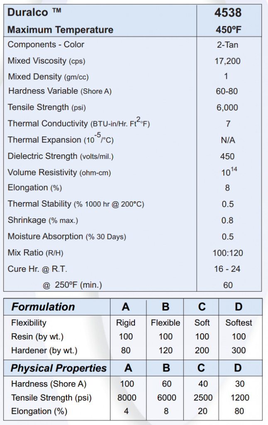Viewport: 268px width, 425px height.
Task: Select the 4538 product number heading
Action: (228, 12)
